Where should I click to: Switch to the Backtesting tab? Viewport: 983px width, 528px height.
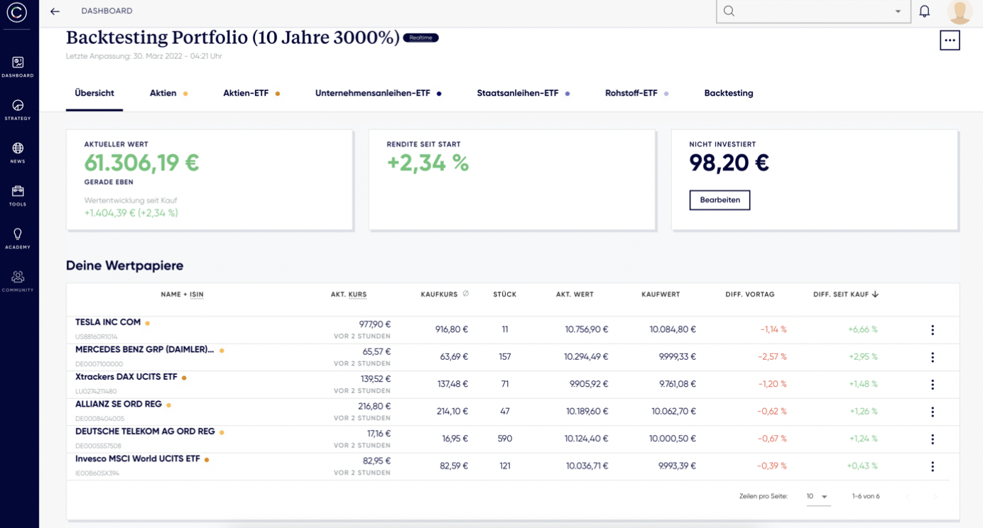click(x=729, y=93)
